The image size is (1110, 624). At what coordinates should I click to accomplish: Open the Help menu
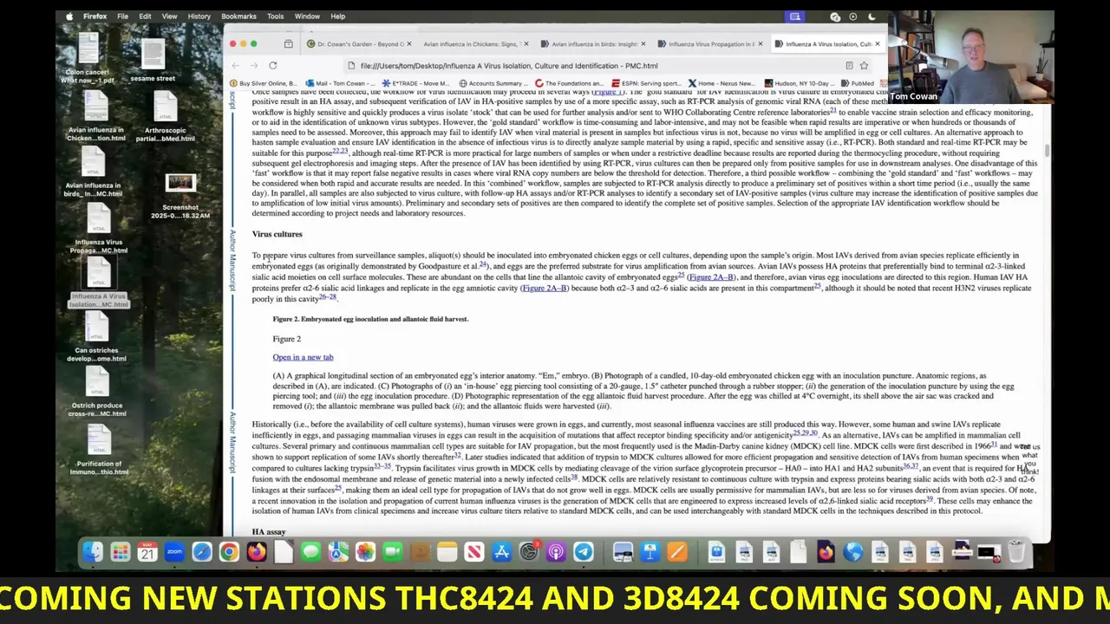pyautogui.click(x=337, y=16)
